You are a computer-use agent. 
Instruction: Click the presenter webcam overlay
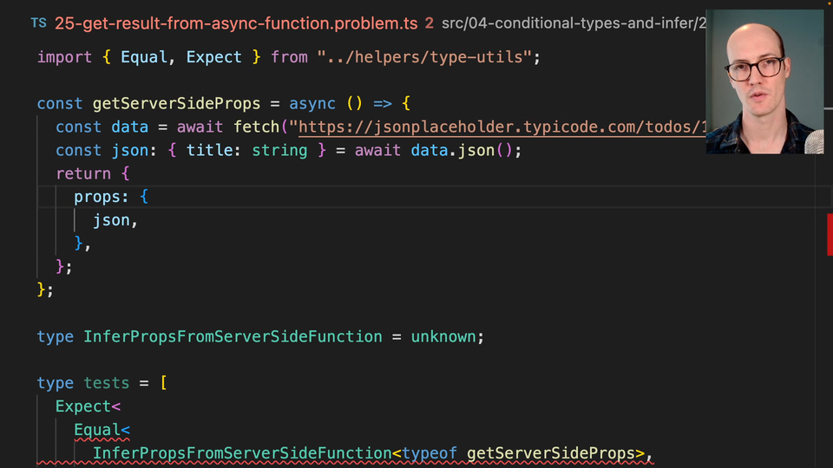[x=764, y=82]
